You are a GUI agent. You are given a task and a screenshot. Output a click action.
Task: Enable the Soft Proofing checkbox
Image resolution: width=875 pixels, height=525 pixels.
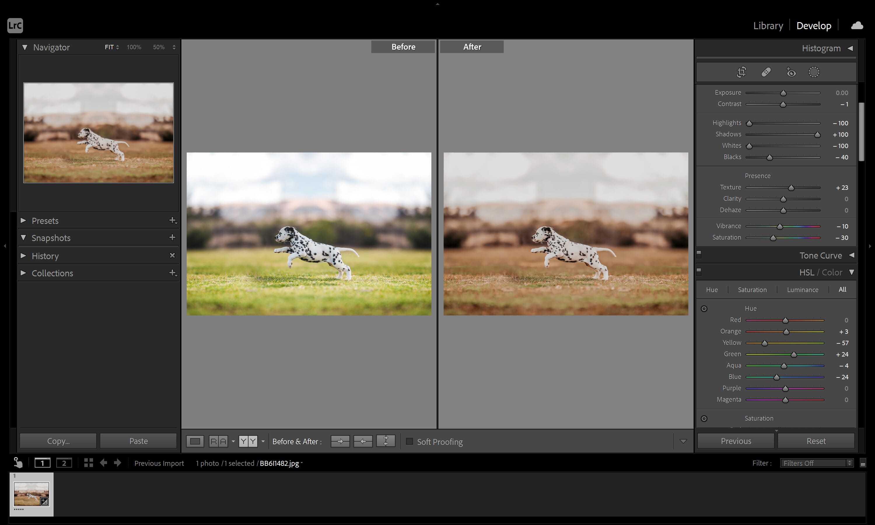[409, 441]
